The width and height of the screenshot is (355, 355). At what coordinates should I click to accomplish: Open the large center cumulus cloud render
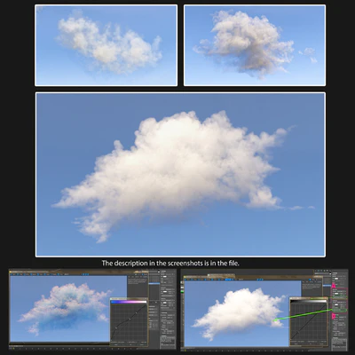pyautogui.click(x=180, y=175)
